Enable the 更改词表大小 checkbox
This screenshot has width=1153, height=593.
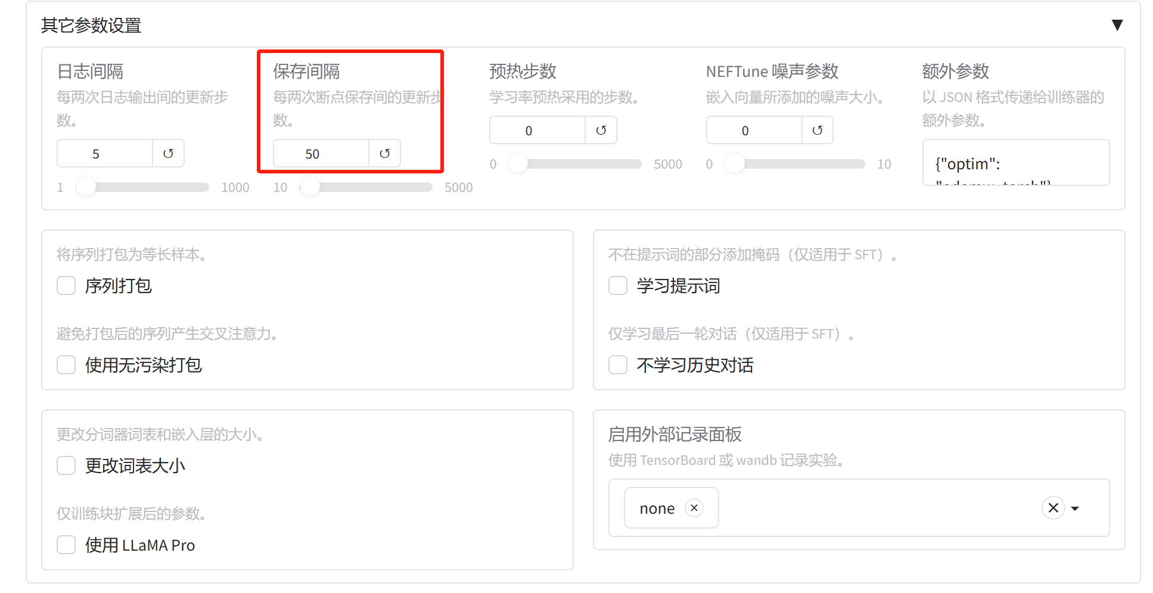(x=66, y=465)
